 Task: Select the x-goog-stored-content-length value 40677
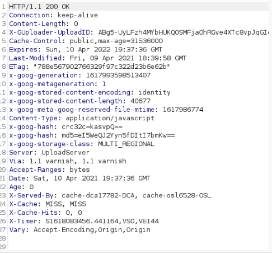140,101
